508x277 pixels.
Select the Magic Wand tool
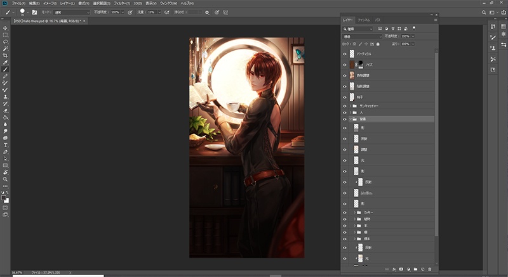pos(5,49)
